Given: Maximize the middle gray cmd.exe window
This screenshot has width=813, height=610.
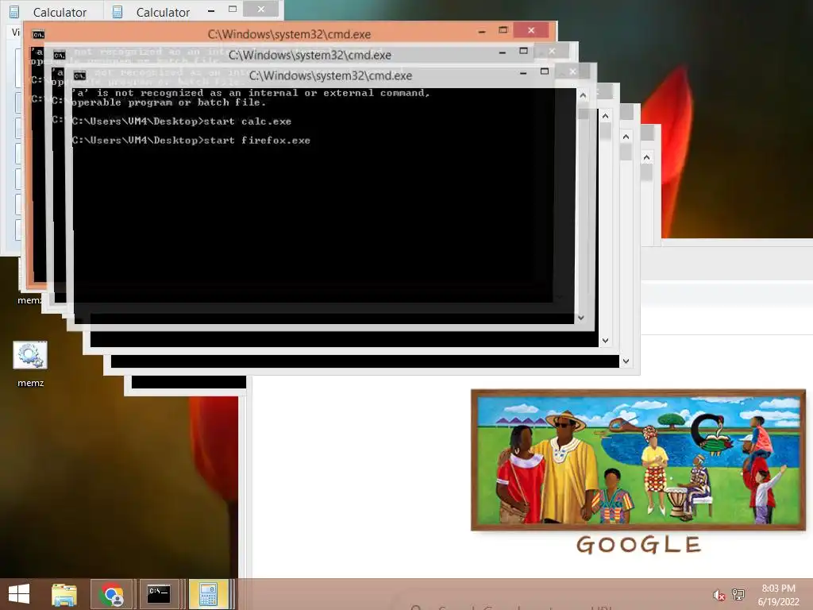Looking at the screenshot, I should 524,51.
